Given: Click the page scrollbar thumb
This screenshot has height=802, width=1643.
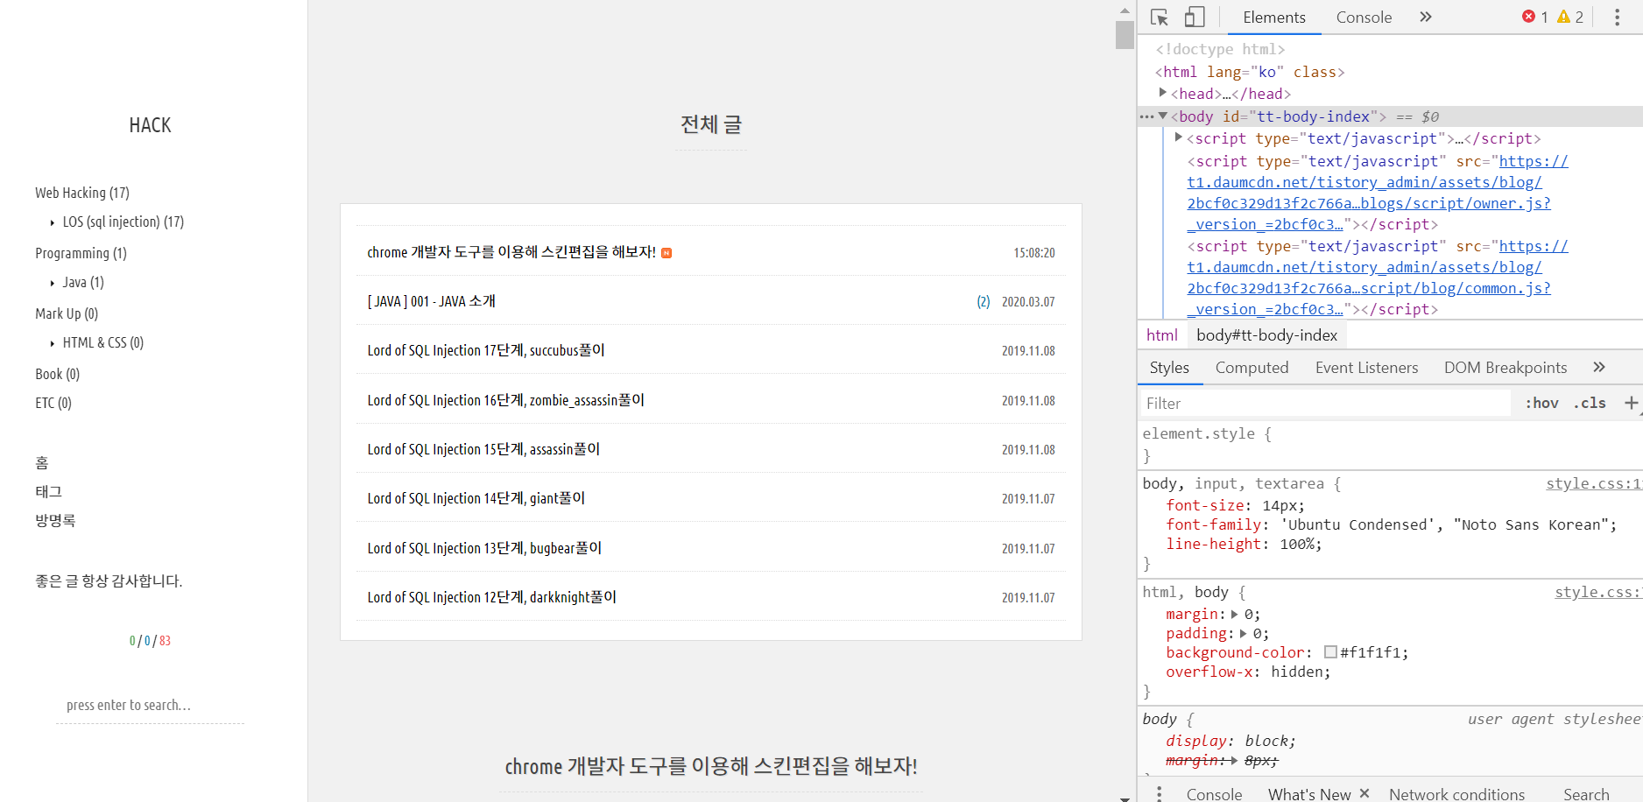Looking at the screenshot, I should (x=1125, y=34).
